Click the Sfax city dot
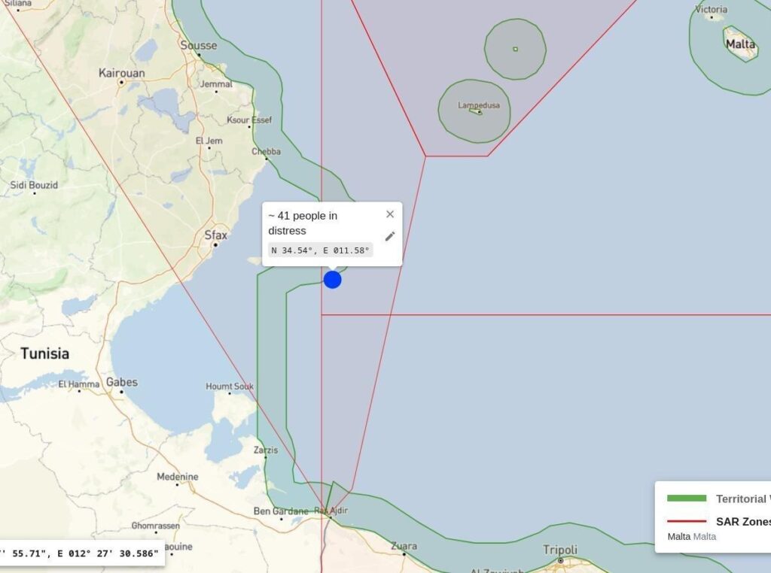 coord(215,245)
